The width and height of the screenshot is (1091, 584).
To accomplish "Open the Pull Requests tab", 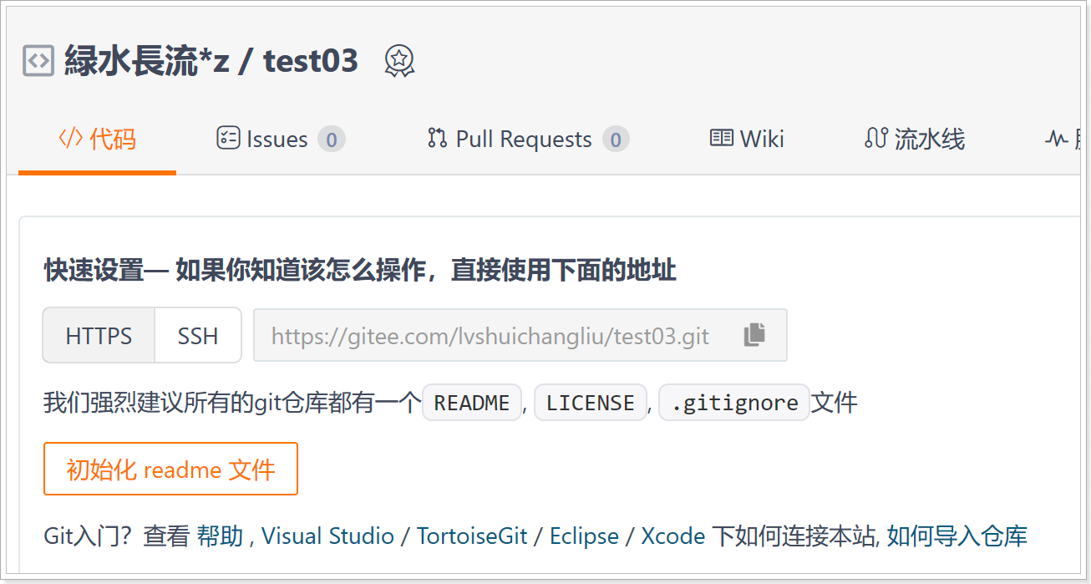I will [x=524, y=140].
